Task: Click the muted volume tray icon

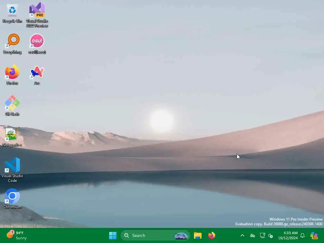Action: 271,235
